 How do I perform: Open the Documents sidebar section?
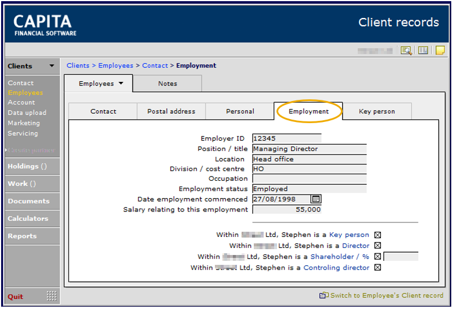point(32,201)
